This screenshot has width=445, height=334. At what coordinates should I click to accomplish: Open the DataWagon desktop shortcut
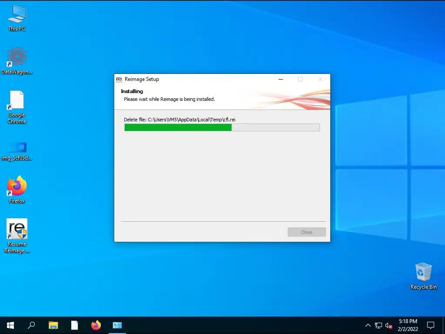[x=17, y=61]
